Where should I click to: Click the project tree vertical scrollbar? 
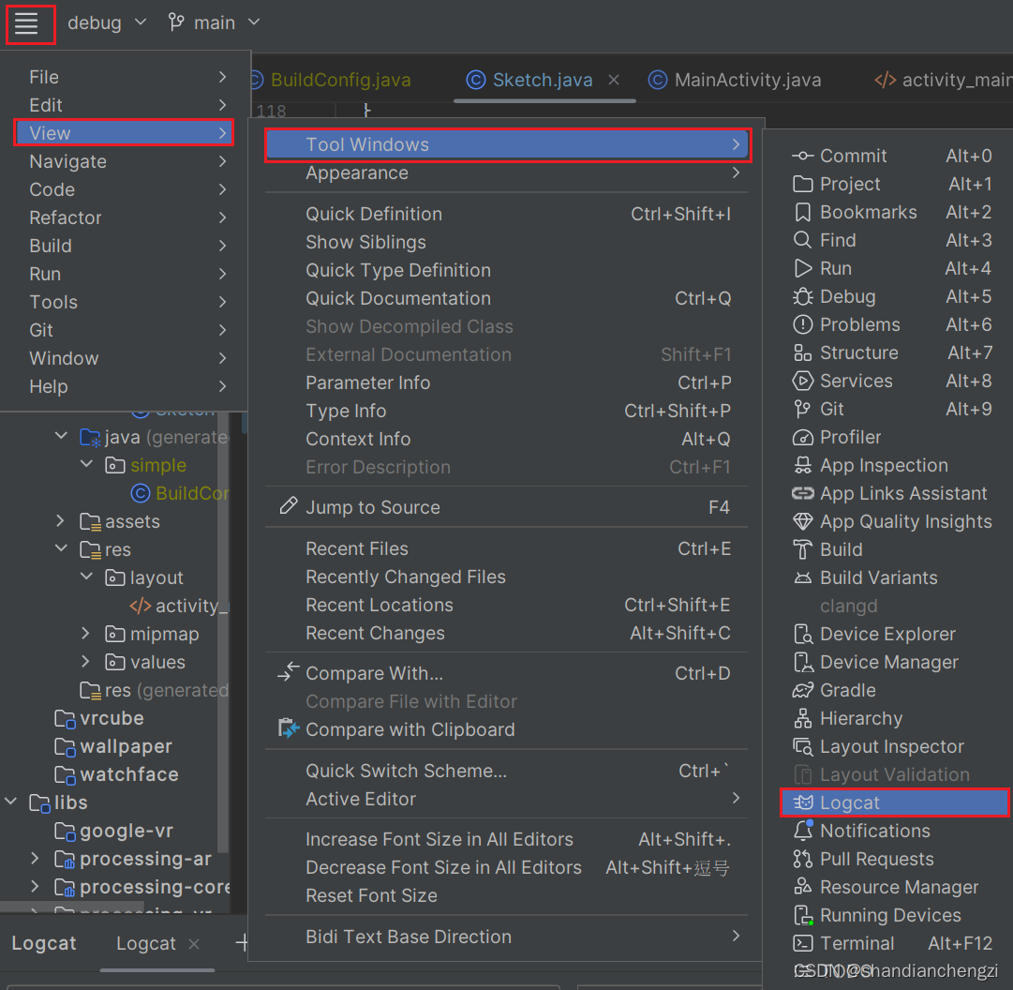click(223, 634)
